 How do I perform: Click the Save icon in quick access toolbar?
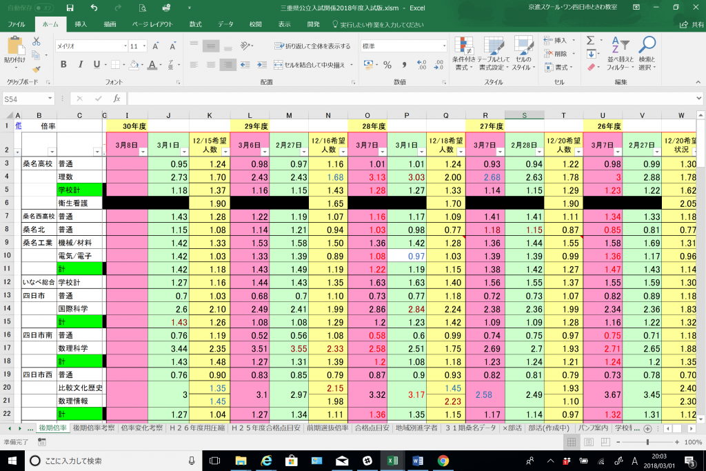pos(70,8)
